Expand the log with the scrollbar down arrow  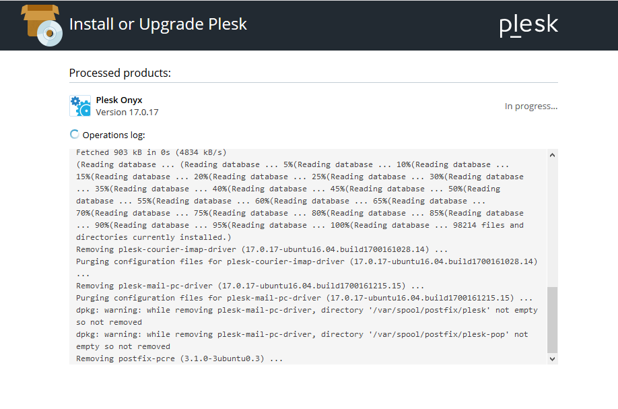[552, 359]
